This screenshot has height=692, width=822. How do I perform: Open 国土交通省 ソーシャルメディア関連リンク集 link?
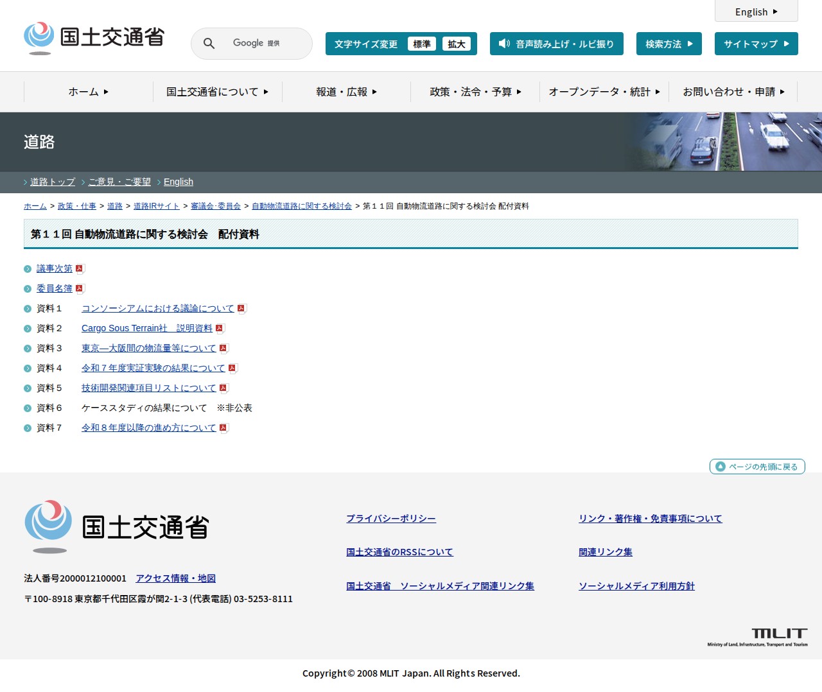(440, 586)
